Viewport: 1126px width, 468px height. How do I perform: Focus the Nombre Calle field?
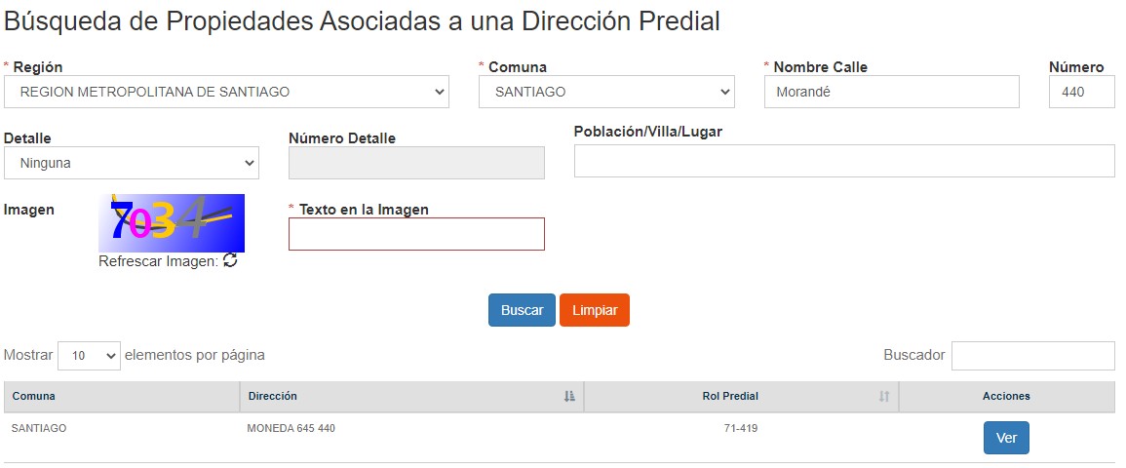891,92
